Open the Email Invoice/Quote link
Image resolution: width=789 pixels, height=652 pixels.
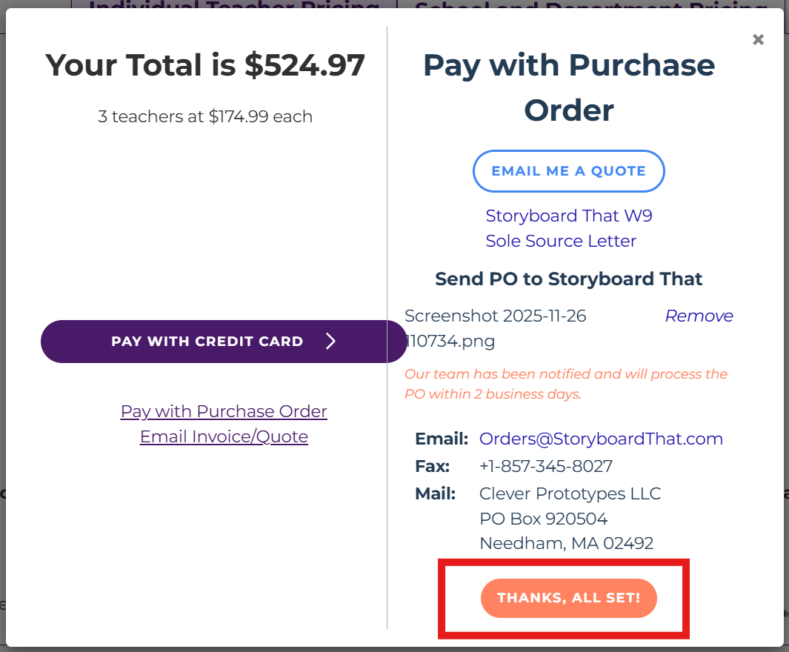(x=224, y=436)
